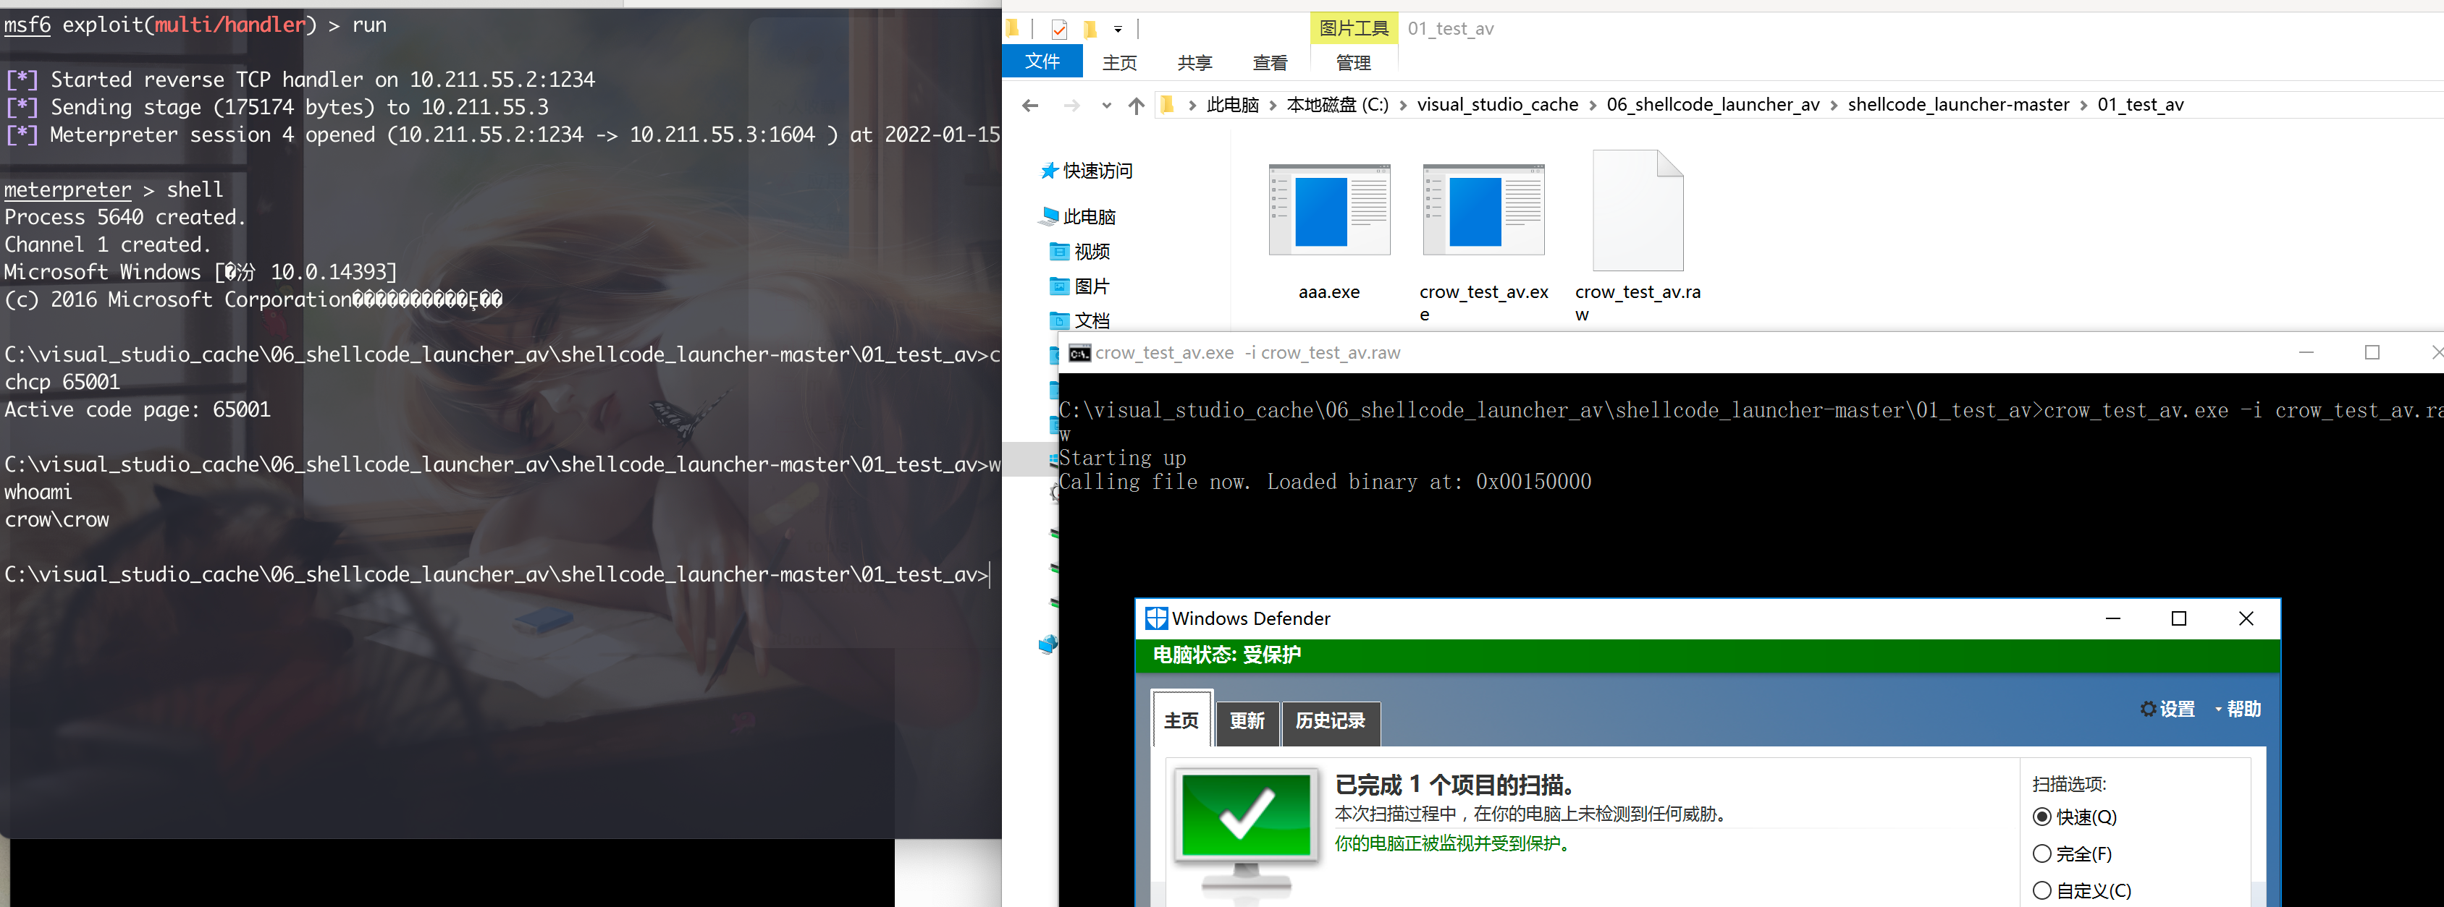The width and height of the screenshot is (2444, 907).
Task: Click shellcode_launcher-master in the breadcrumb
Action: tap(1958, 105)
